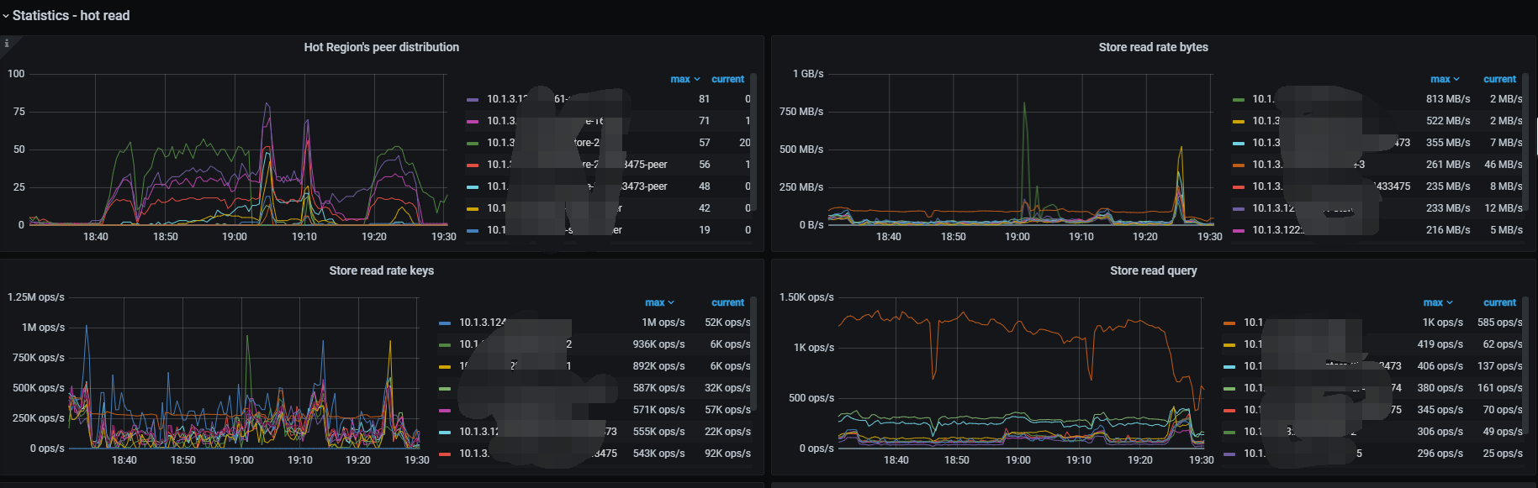Click the 936K ops/s max value

click(x=658, y=344)
